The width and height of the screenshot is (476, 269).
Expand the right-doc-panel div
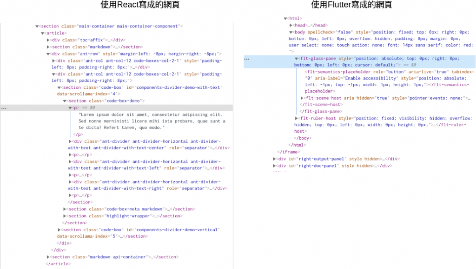click(274, 166)
